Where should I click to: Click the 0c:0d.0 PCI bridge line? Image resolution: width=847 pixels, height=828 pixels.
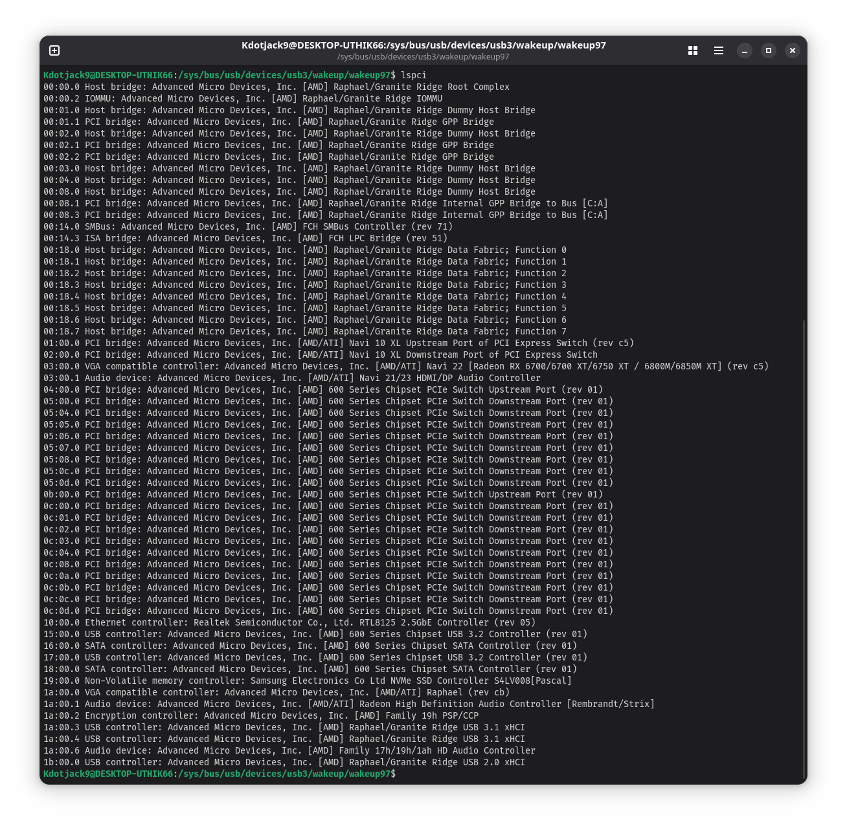tap(328, 611)
